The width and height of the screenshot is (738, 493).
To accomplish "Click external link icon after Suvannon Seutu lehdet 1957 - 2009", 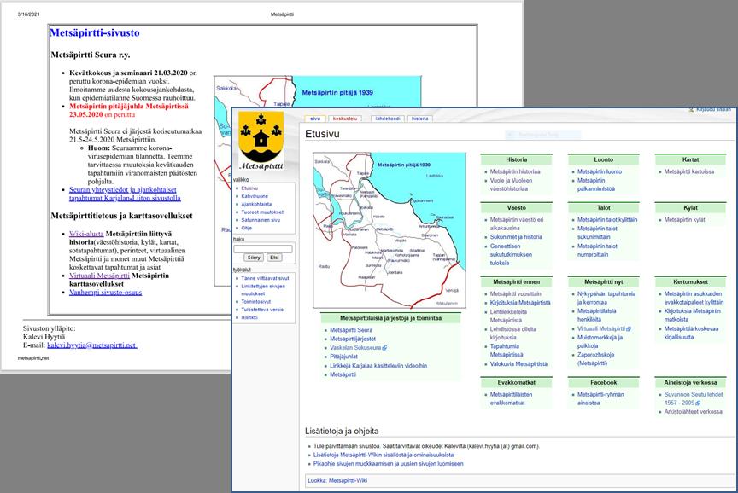I will 698,403.
